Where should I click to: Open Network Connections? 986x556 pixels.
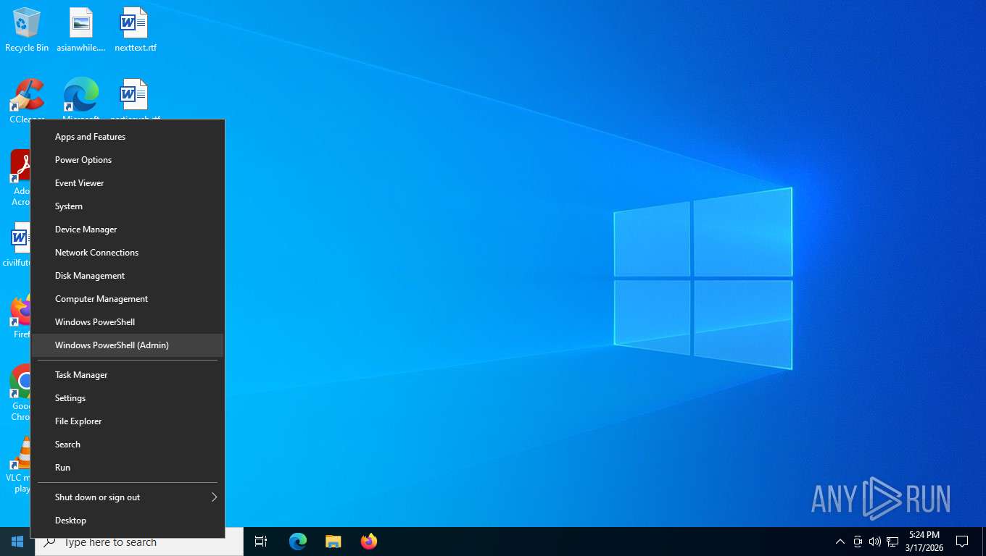pyautogui.click(x=128, y=253)
